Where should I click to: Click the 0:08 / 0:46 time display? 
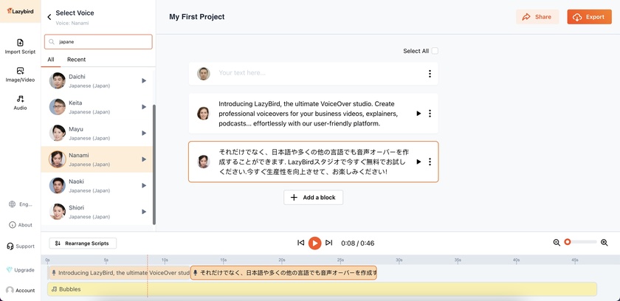tap(357, 243)
